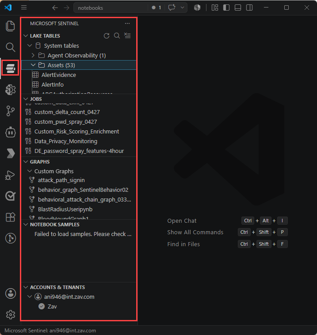Open the Git graph circle icon view
Screen dimensions: 317x335
click(x=10, y=238)
